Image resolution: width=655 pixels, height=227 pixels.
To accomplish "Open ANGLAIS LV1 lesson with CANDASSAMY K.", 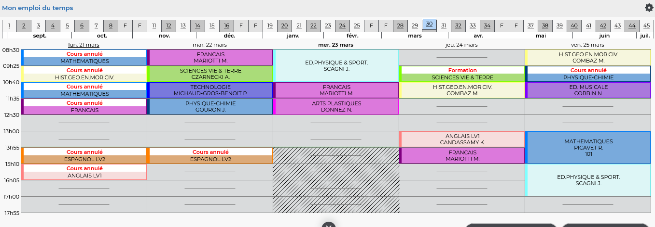I will pyautogui.click(x=462, y=139).
